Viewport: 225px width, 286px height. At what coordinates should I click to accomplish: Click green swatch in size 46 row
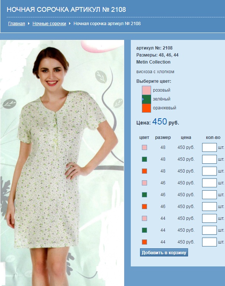[144, 195]
